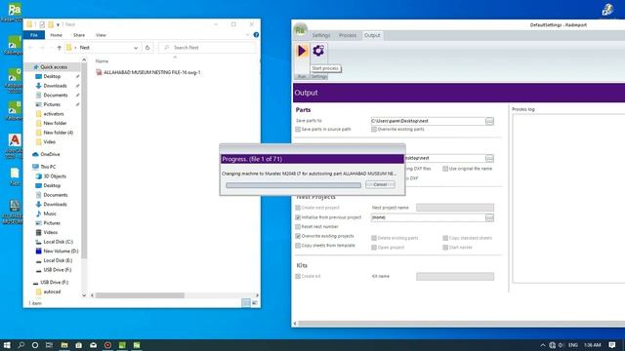Open Local Disk (C:) in the tree

tap(58, 242)
